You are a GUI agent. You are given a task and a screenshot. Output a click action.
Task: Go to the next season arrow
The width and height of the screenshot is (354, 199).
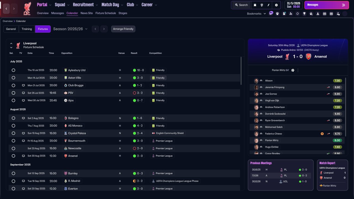[104, 29]
